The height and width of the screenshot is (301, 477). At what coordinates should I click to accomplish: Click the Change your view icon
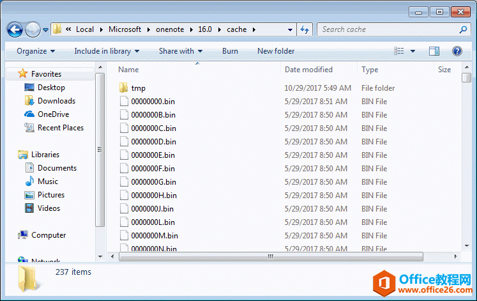(x=399, y=51)
